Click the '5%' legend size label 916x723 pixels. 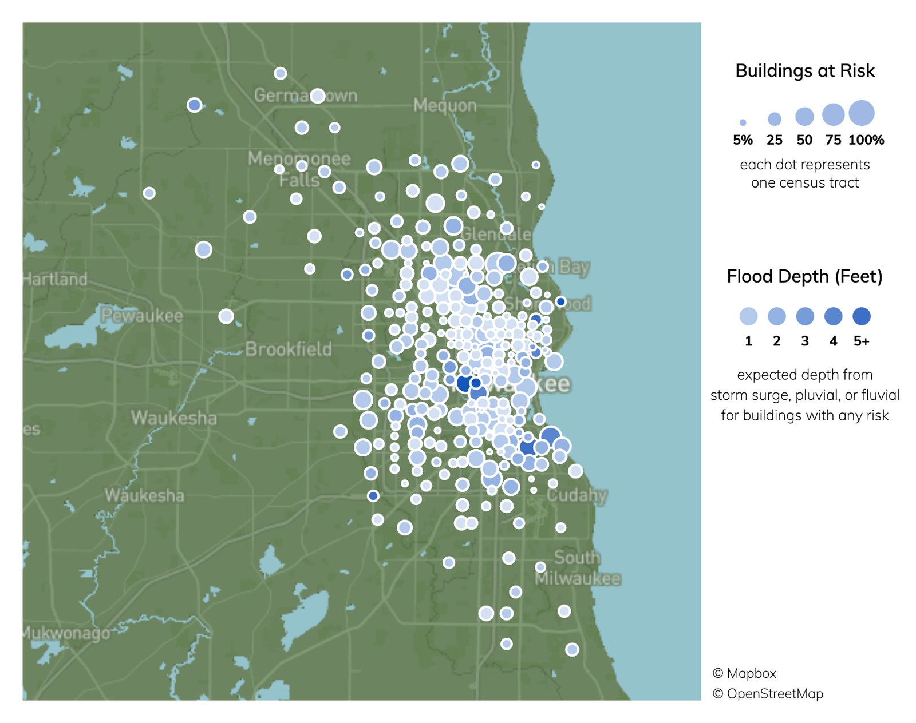coord(743,140)
